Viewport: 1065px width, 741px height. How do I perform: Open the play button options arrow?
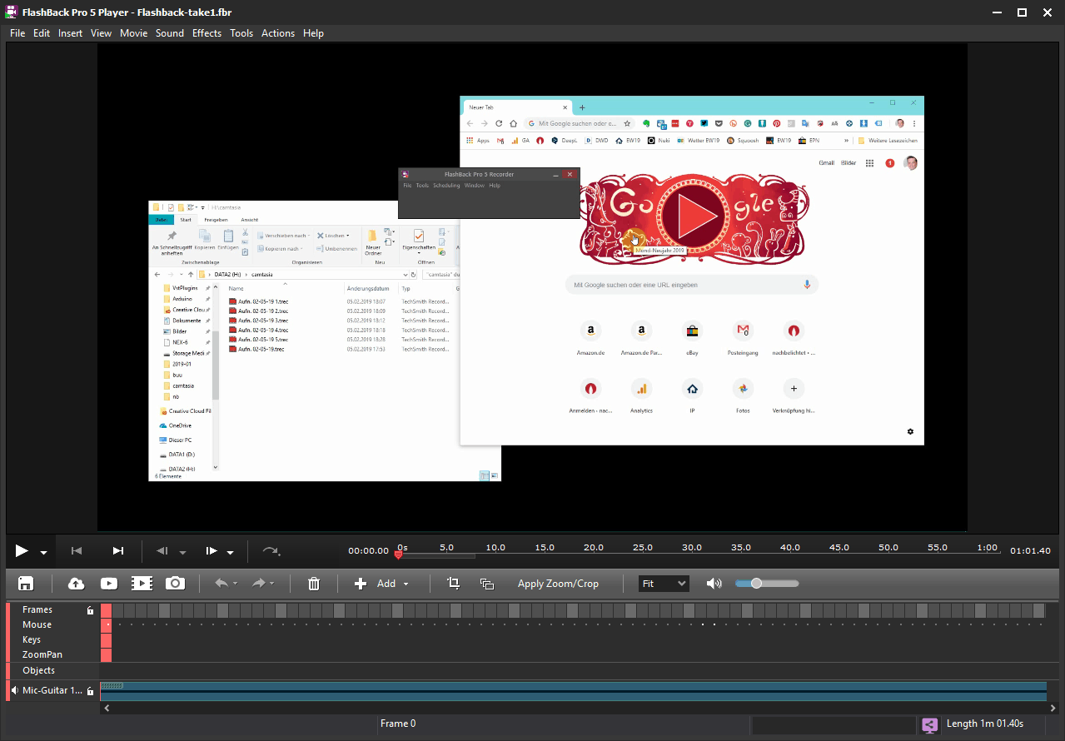click(x=44, y=552)
